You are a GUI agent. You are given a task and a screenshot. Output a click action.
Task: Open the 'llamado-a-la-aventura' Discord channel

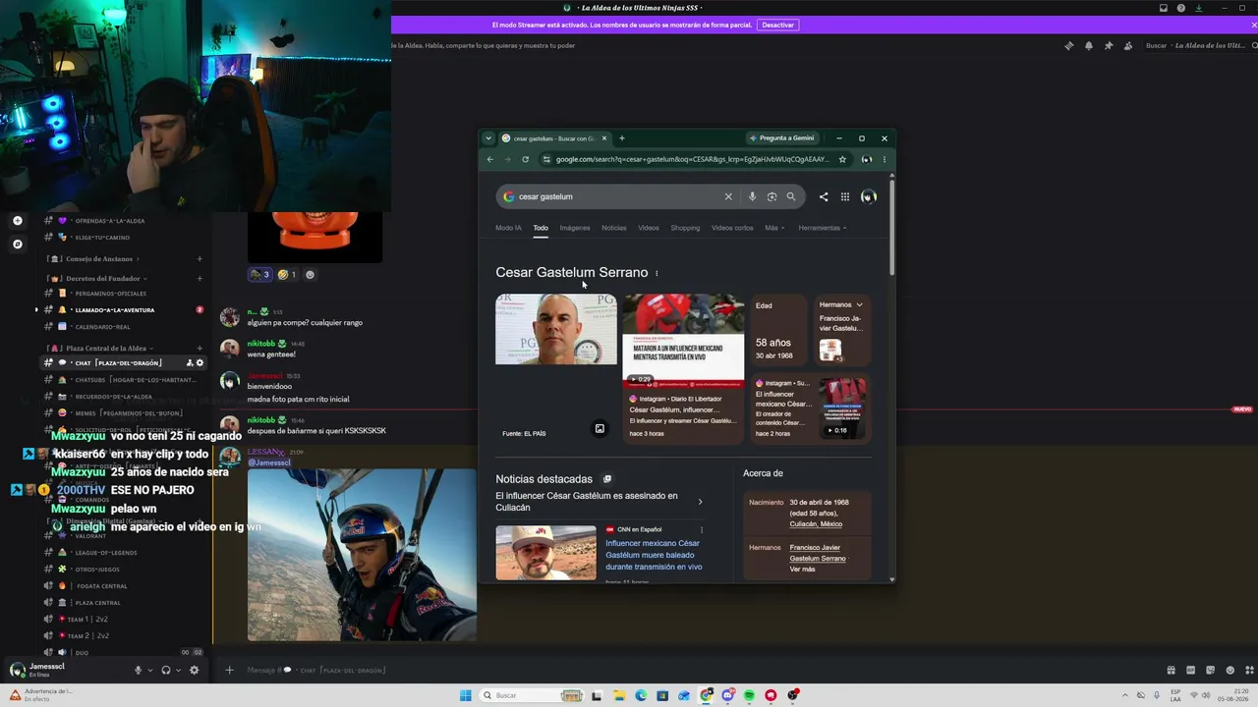coord(115,310)
